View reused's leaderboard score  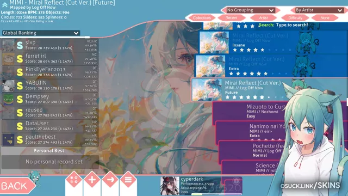50,113
